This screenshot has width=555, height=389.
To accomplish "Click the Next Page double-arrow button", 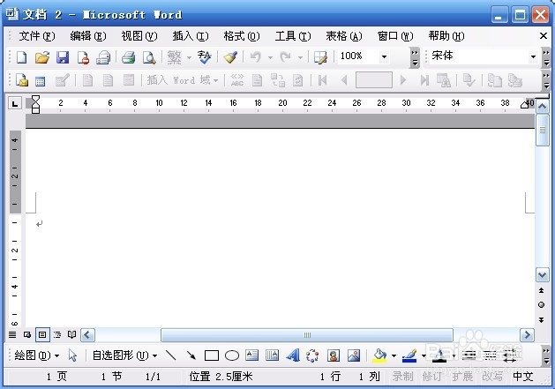I will click(x=541, y=319).
